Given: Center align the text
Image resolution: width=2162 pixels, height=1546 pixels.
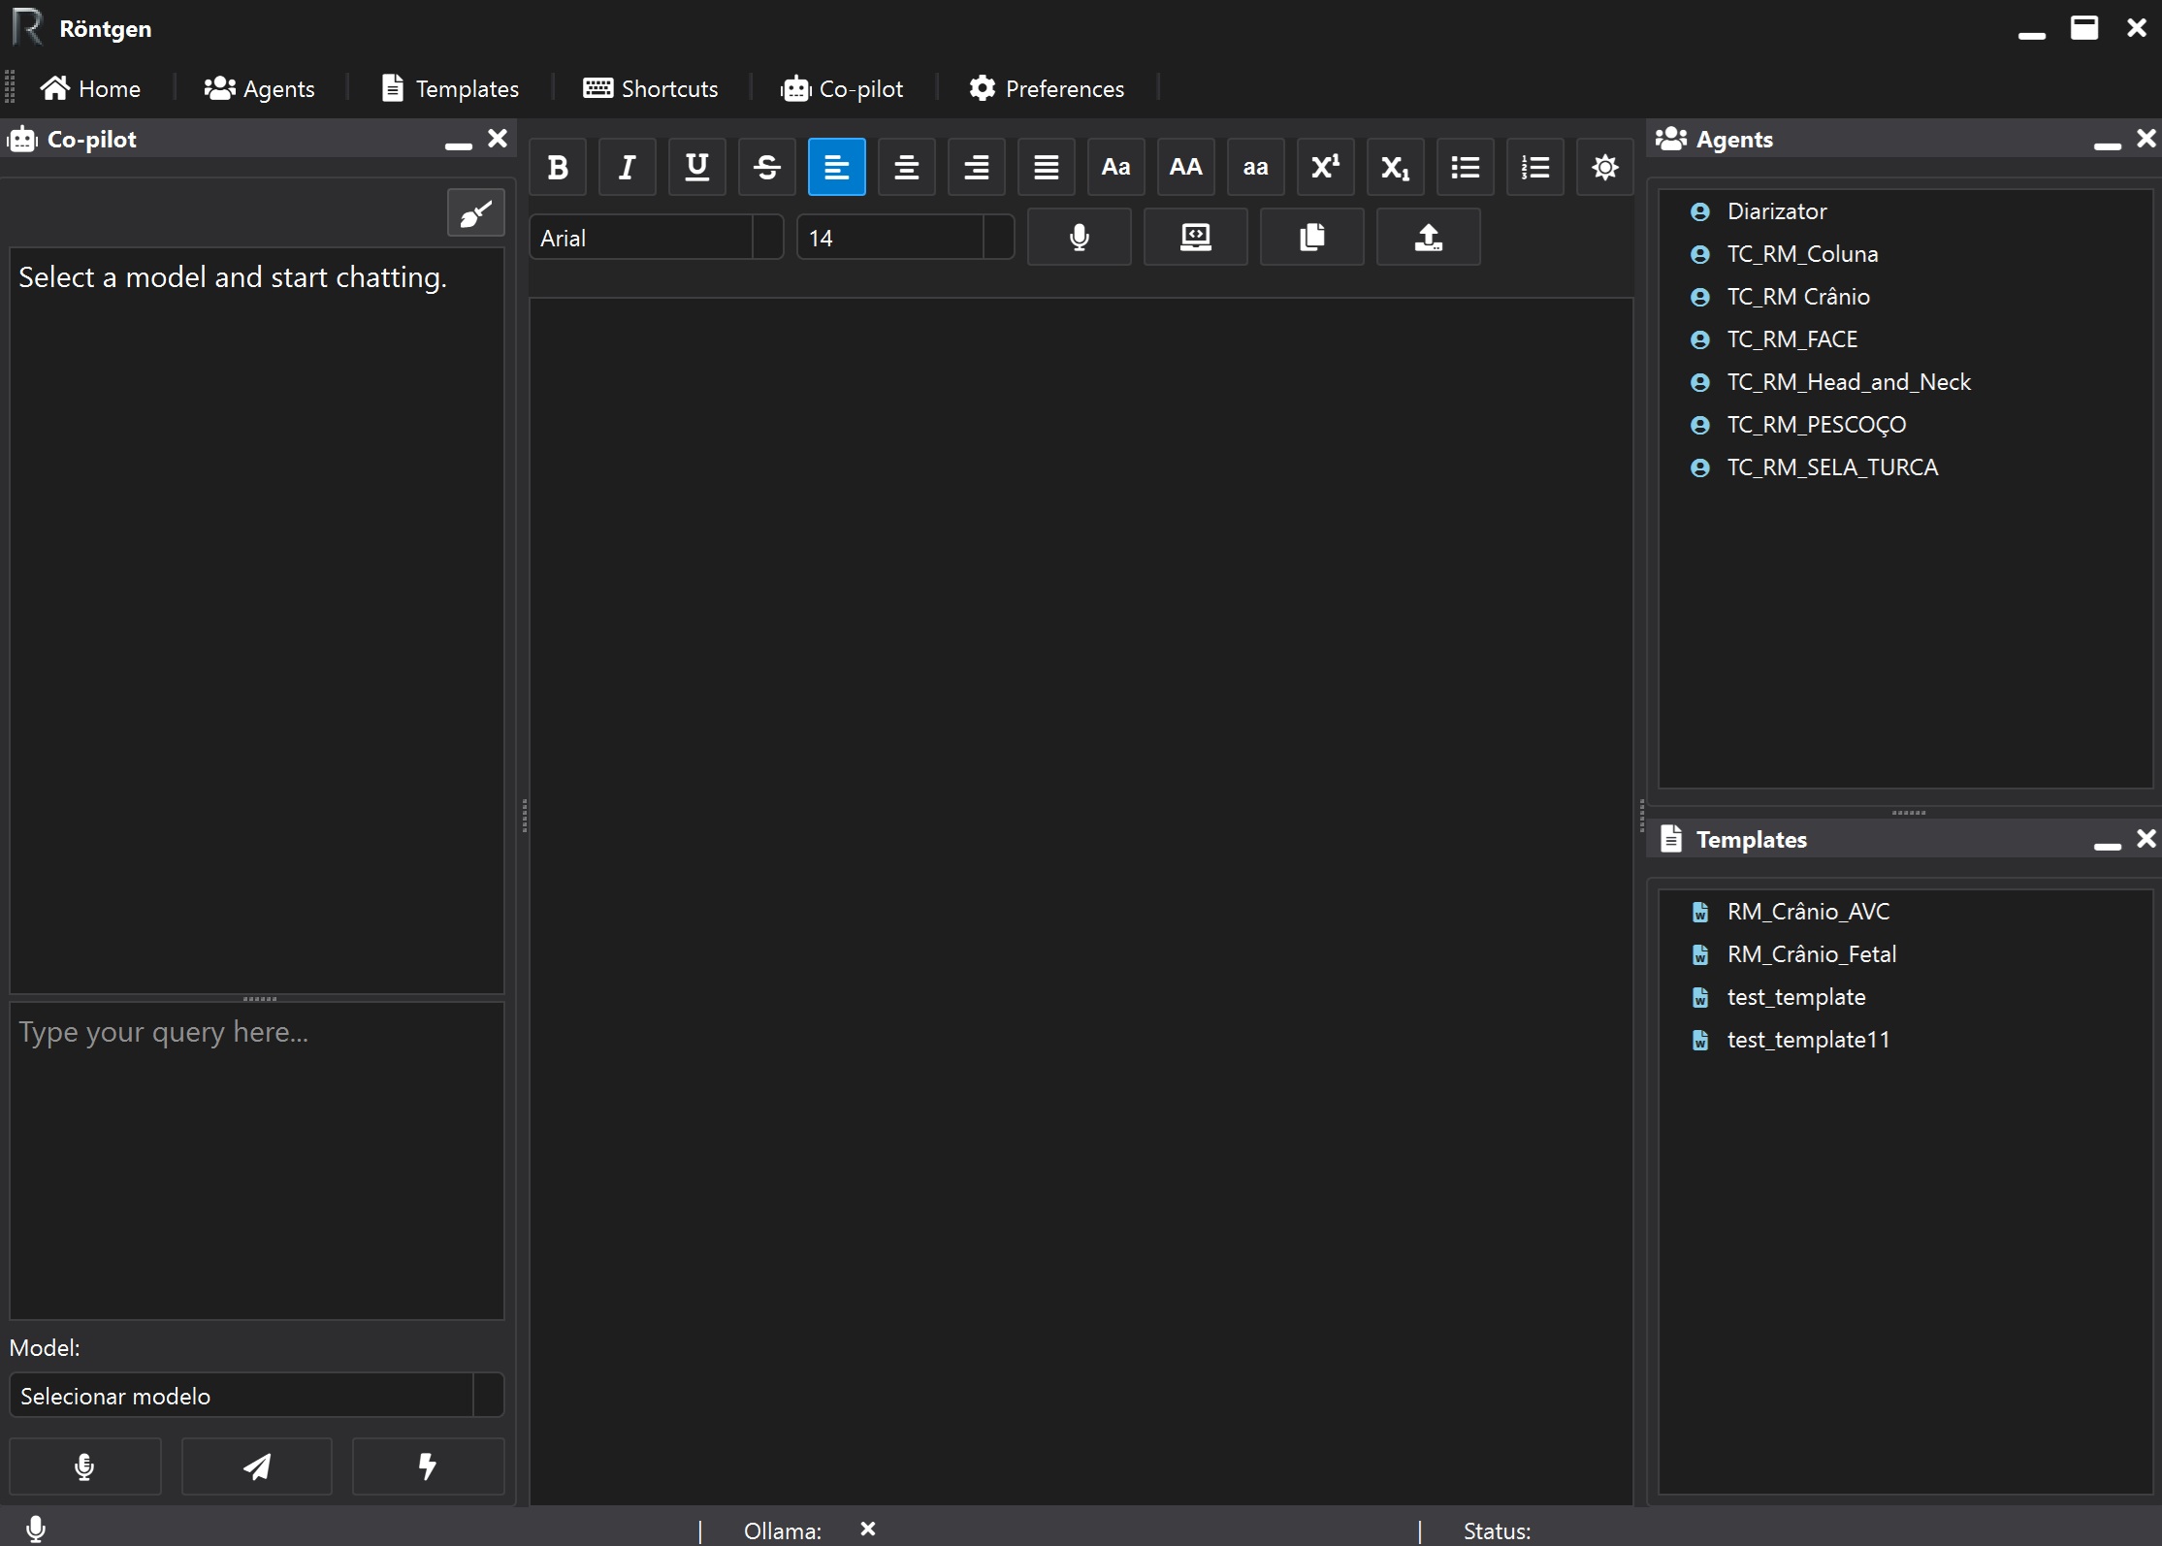Looking at the screenshot, I should 907,167.
